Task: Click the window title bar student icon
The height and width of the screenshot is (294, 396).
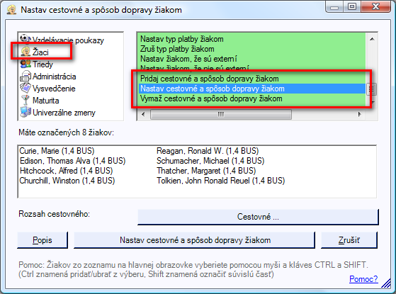Action: tap(11, 10)
